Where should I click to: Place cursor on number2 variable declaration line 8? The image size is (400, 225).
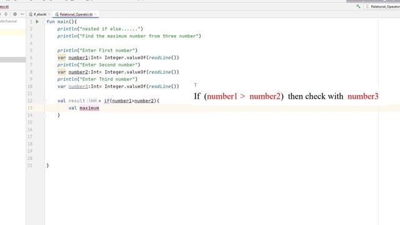(x=77, y=72)
